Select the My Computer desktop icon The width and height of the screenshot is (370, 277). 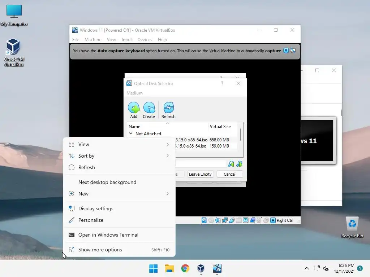pyautogui.click(x=14, y=15)
